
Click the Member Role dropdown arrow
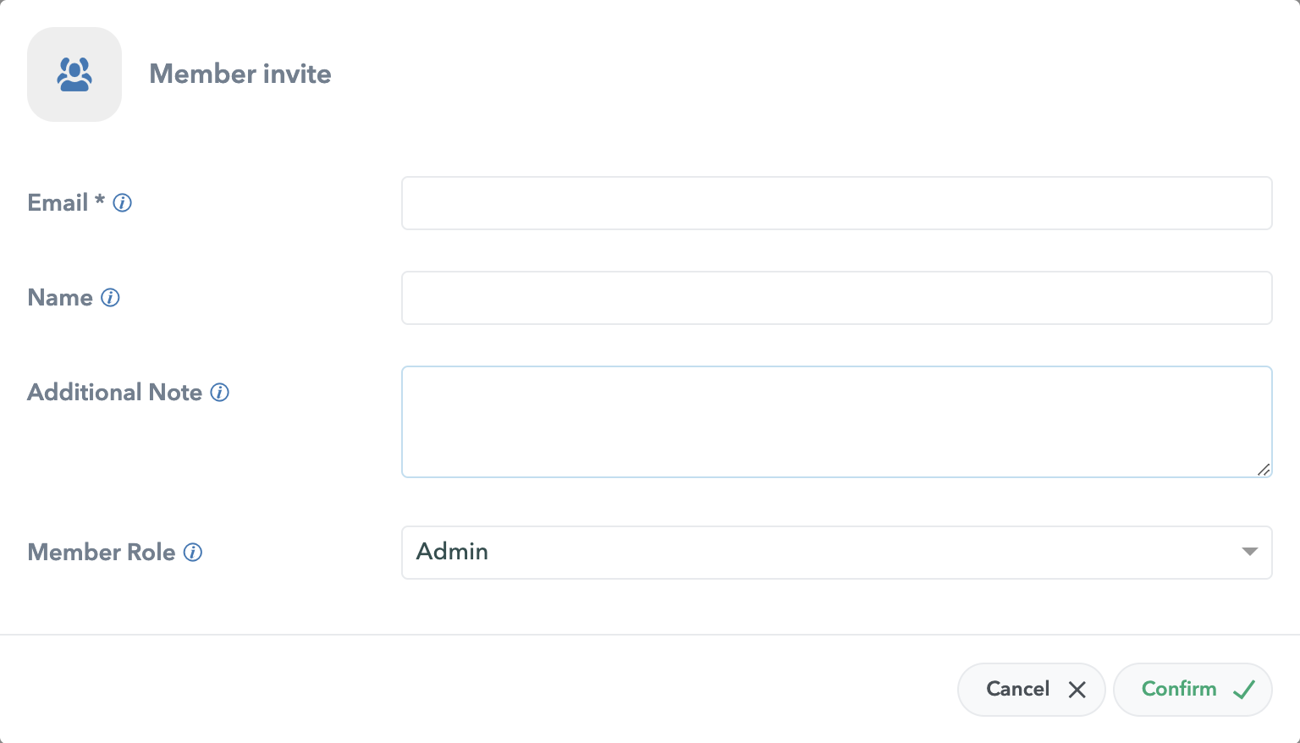tap(1249, 552)
